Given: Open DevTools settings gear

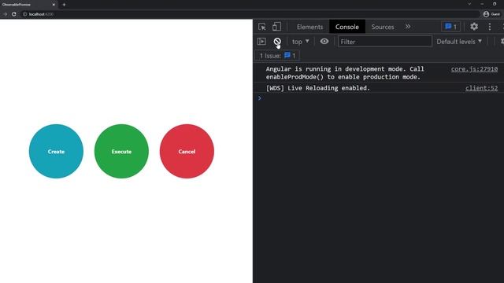Looking at the screenshot, I should pos(474,27).
